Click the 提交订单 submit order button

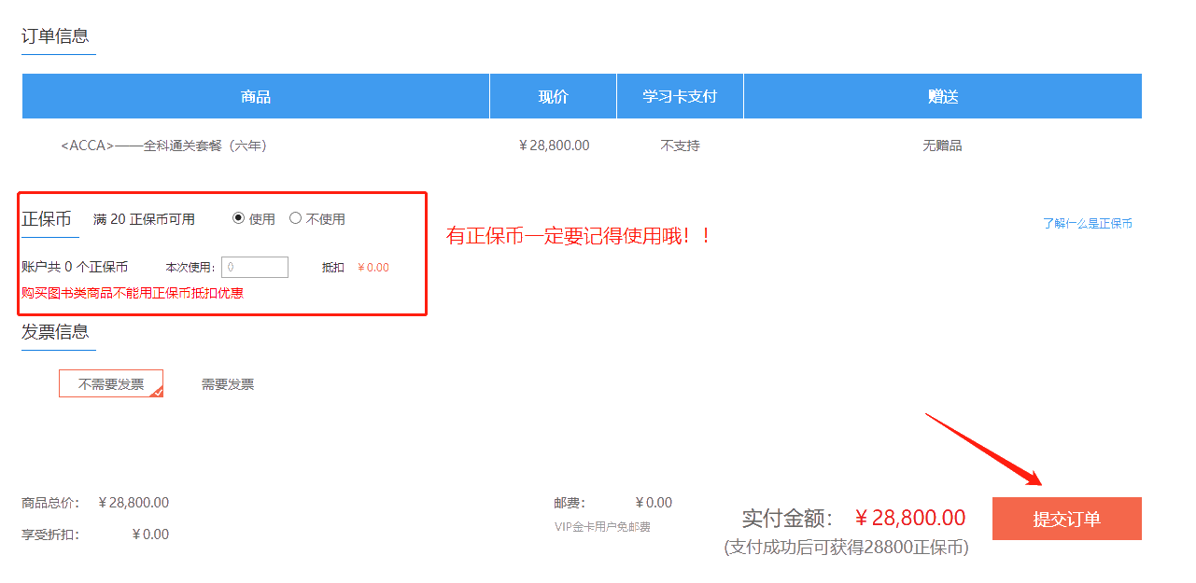pos(1065,518)
